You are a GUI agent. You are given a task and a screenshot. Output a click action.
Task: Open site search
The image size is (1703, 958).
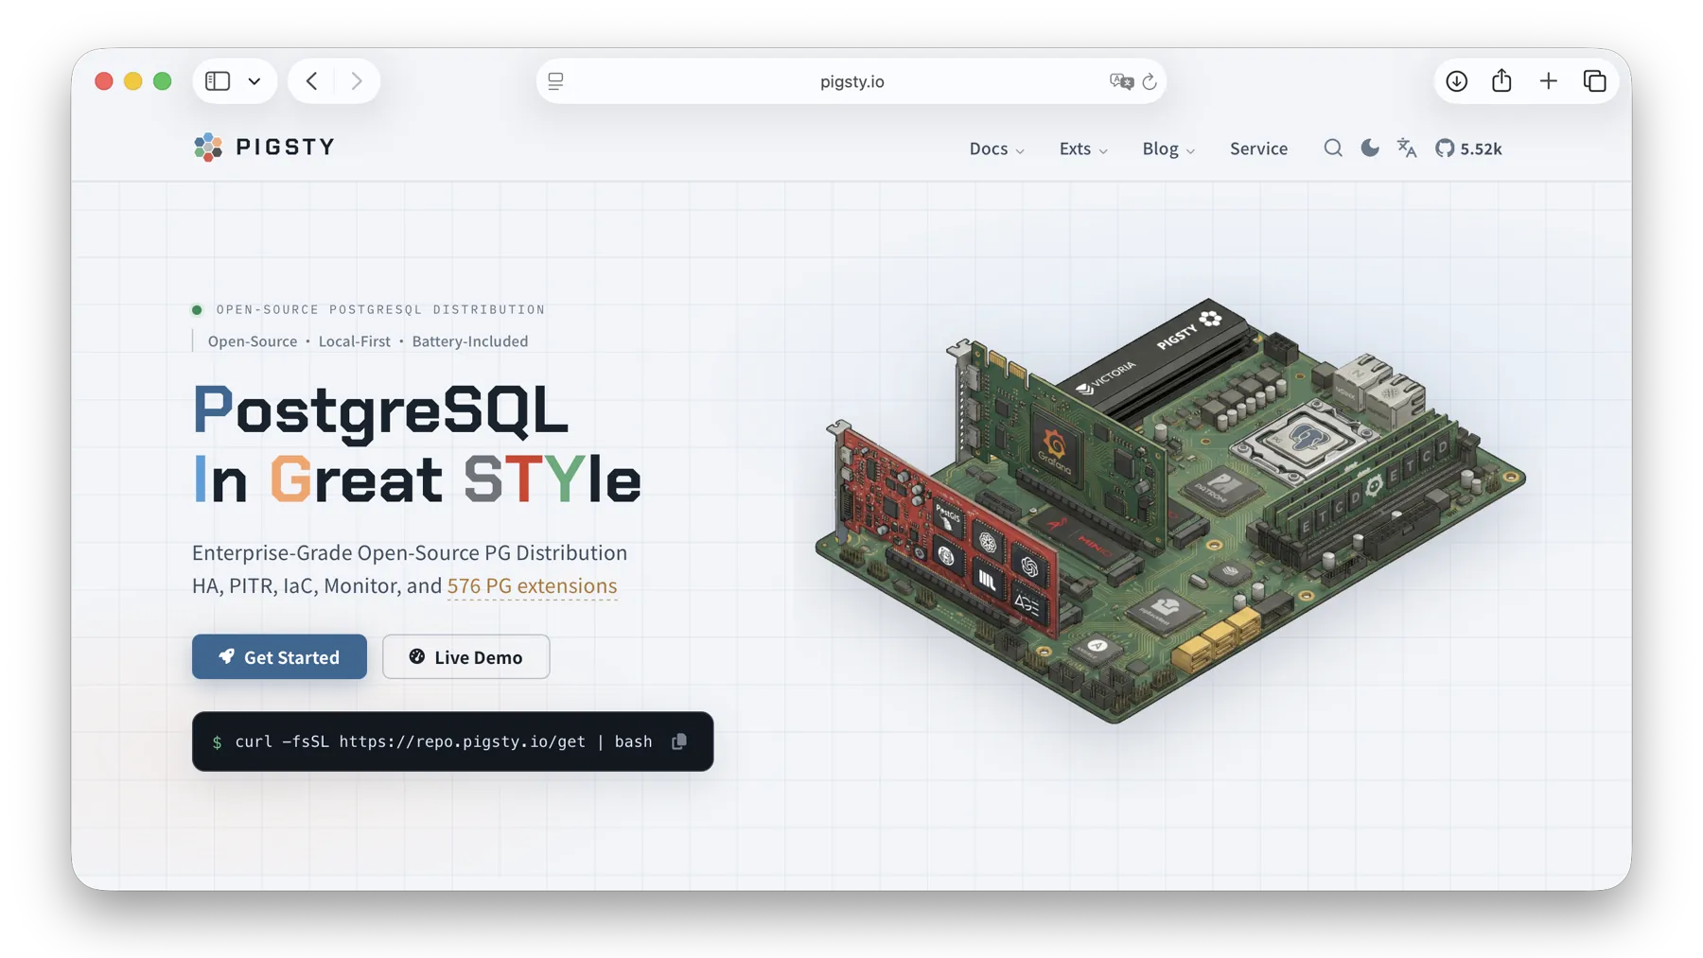[x=1333, y=148]
